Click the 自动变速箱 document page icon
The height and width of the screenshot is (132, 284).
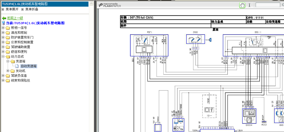[x=17, y=66]
